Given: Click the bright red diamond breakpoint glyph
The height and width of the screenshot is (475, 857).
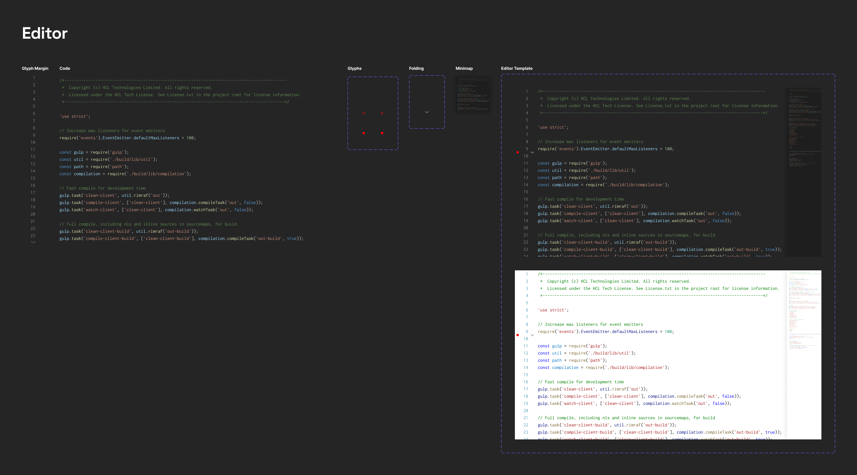Looking at the screenshot, I should pos(382,133).
